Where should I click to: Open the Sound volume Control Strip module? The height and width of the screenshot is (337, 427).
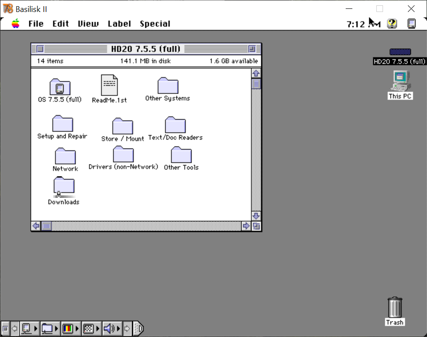(x=112, y=329)
